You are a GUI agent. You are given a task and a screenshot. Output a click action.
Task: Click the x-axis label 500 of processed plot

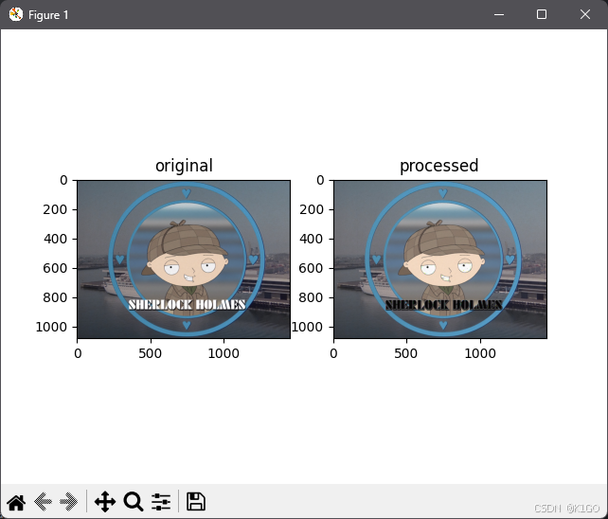pos(406,353)
